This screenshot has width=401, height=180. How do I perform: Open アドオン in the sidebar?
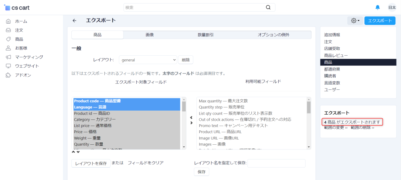point(23,75)
